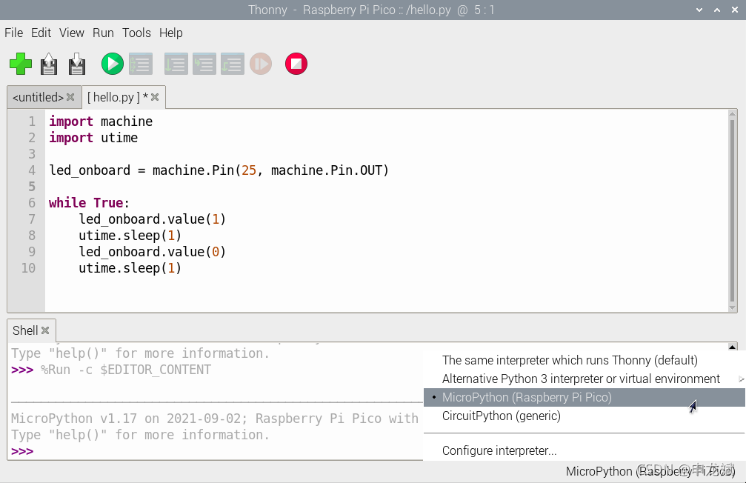
Task: Click the shell scrollbar up arrow
Action: (733, 347)
